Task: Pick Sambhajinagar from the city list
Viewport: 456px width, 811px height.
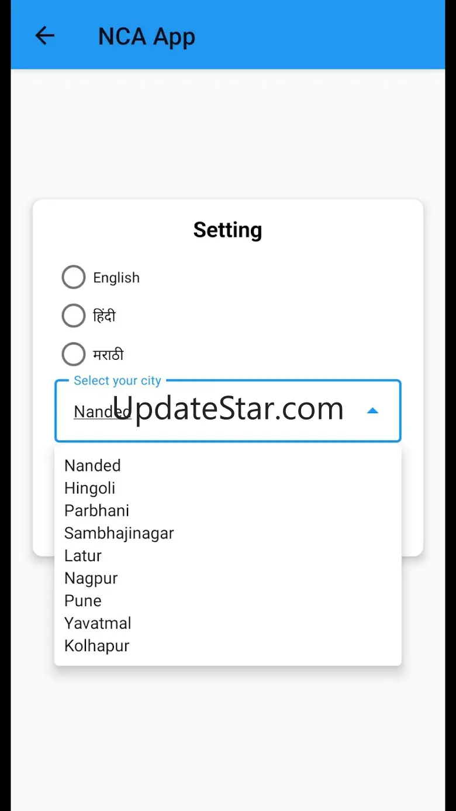Action: point(119,533)
